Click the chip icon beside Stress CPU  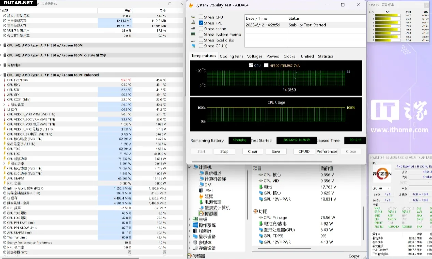[193, 17]
